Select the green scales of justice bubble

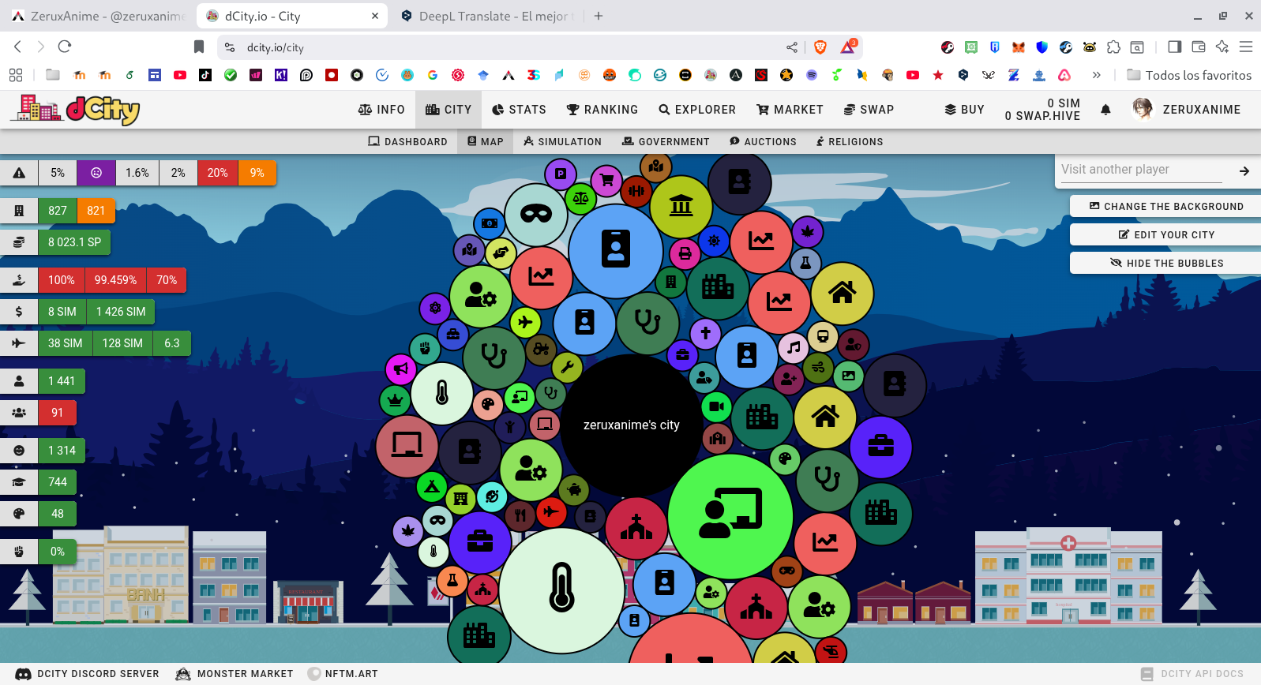click(581, 198)
